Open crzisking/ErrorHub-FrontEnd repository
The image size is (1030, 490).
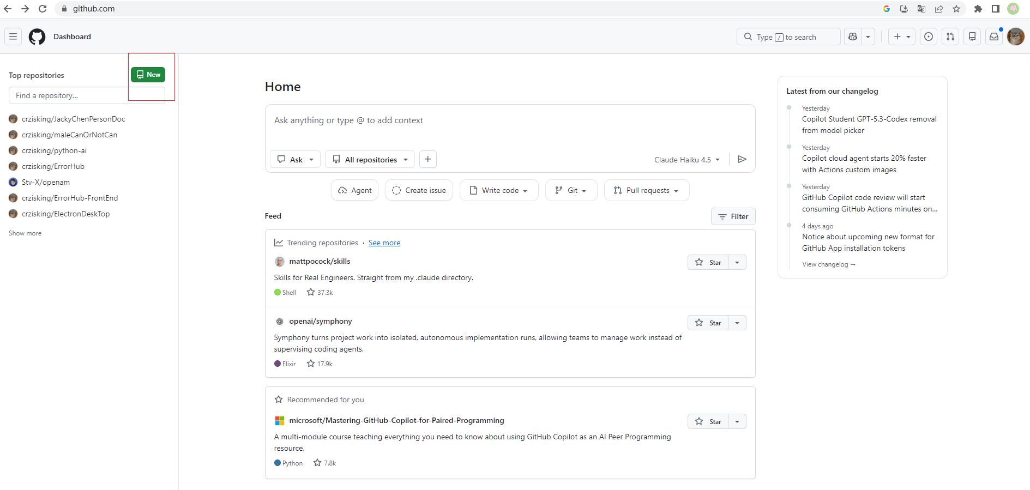(70, 198)
